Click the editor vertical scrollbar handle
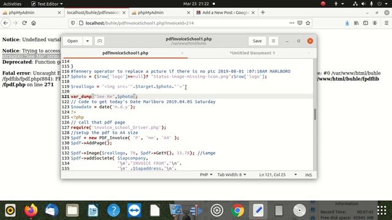Image resolution: width=392 pixels, height=220 pixels. [x=315, y=114]
